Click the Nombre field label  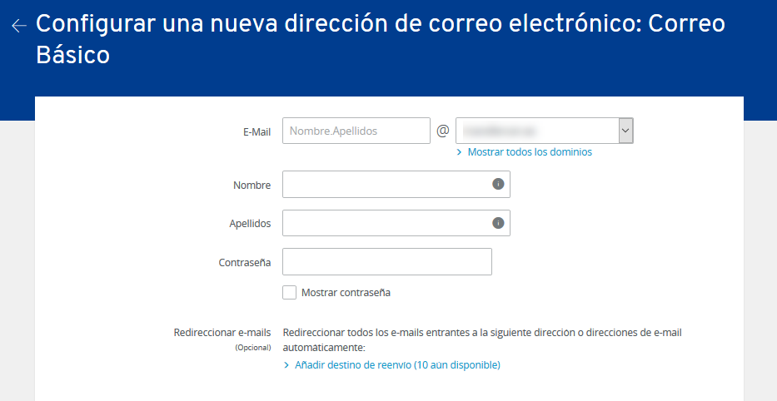click(252, 186)
